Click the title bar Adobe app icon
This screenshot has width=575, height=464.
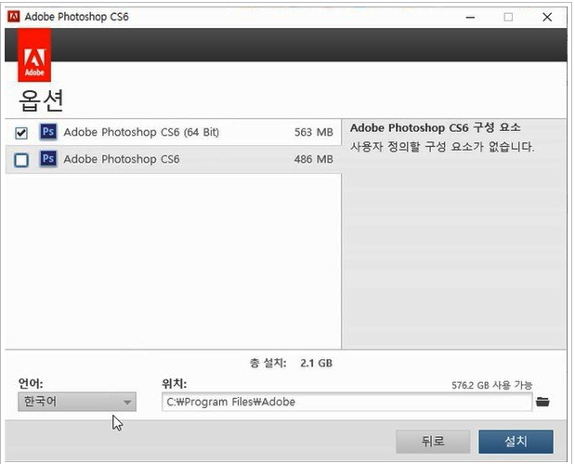[x=14, y=17]
